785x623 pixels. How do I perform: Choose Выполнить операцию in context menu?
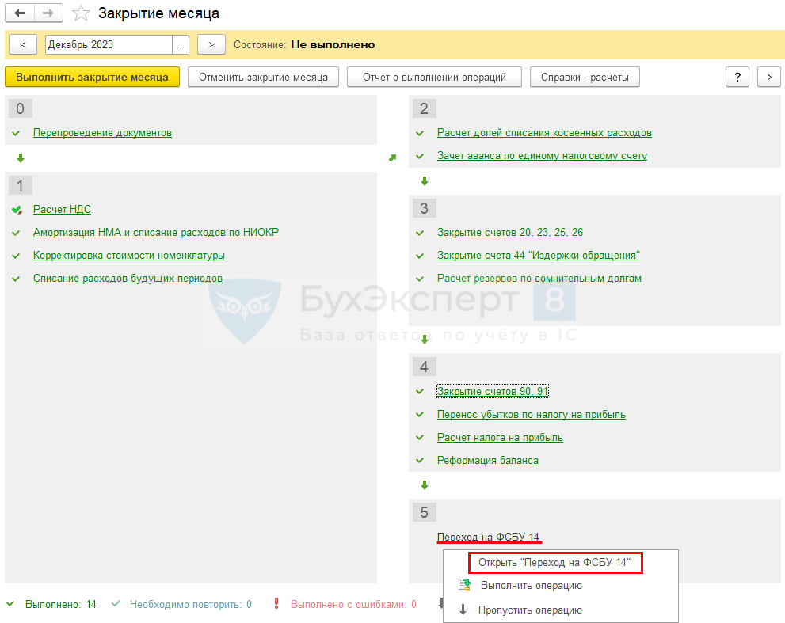coord(531,586)
